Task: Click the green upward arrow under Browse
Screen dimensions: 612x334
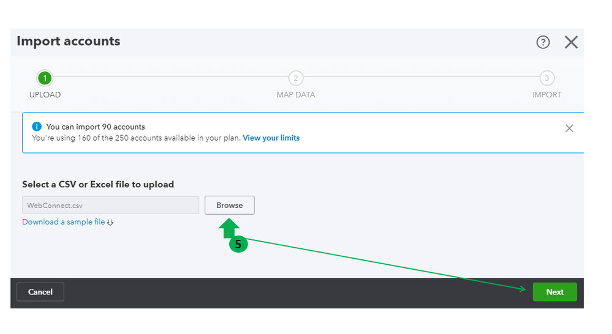Action: pyautogui.click(x=229, y=228)
